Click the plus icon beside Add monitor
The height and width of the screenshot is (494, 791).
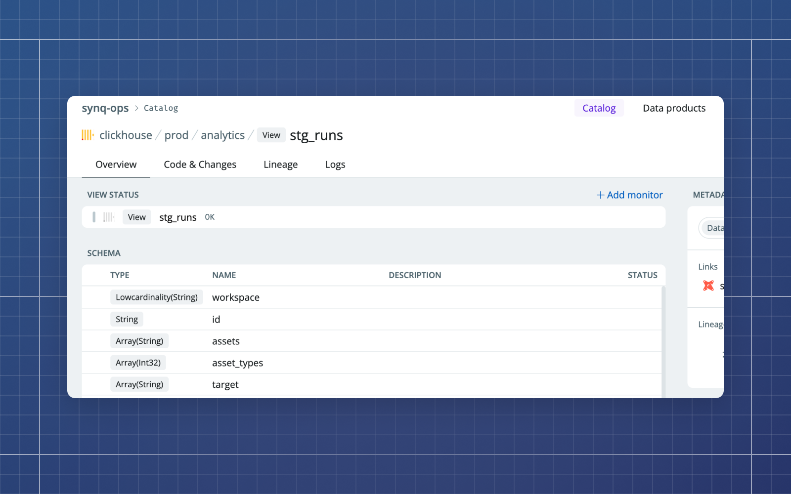[600, 195]
